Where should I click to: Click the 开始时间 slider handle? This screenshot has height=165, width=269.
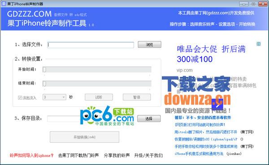pyautogui.click(x=44, y=69)
